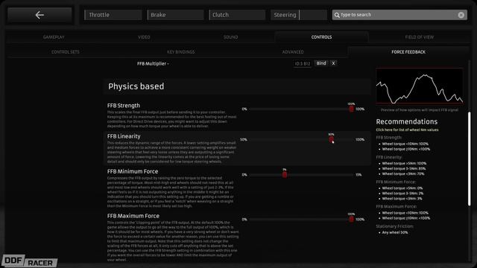Click the settings vertical scrollbar
The image size is (477, 268).
pyautogui.click(x=469, y=159)
